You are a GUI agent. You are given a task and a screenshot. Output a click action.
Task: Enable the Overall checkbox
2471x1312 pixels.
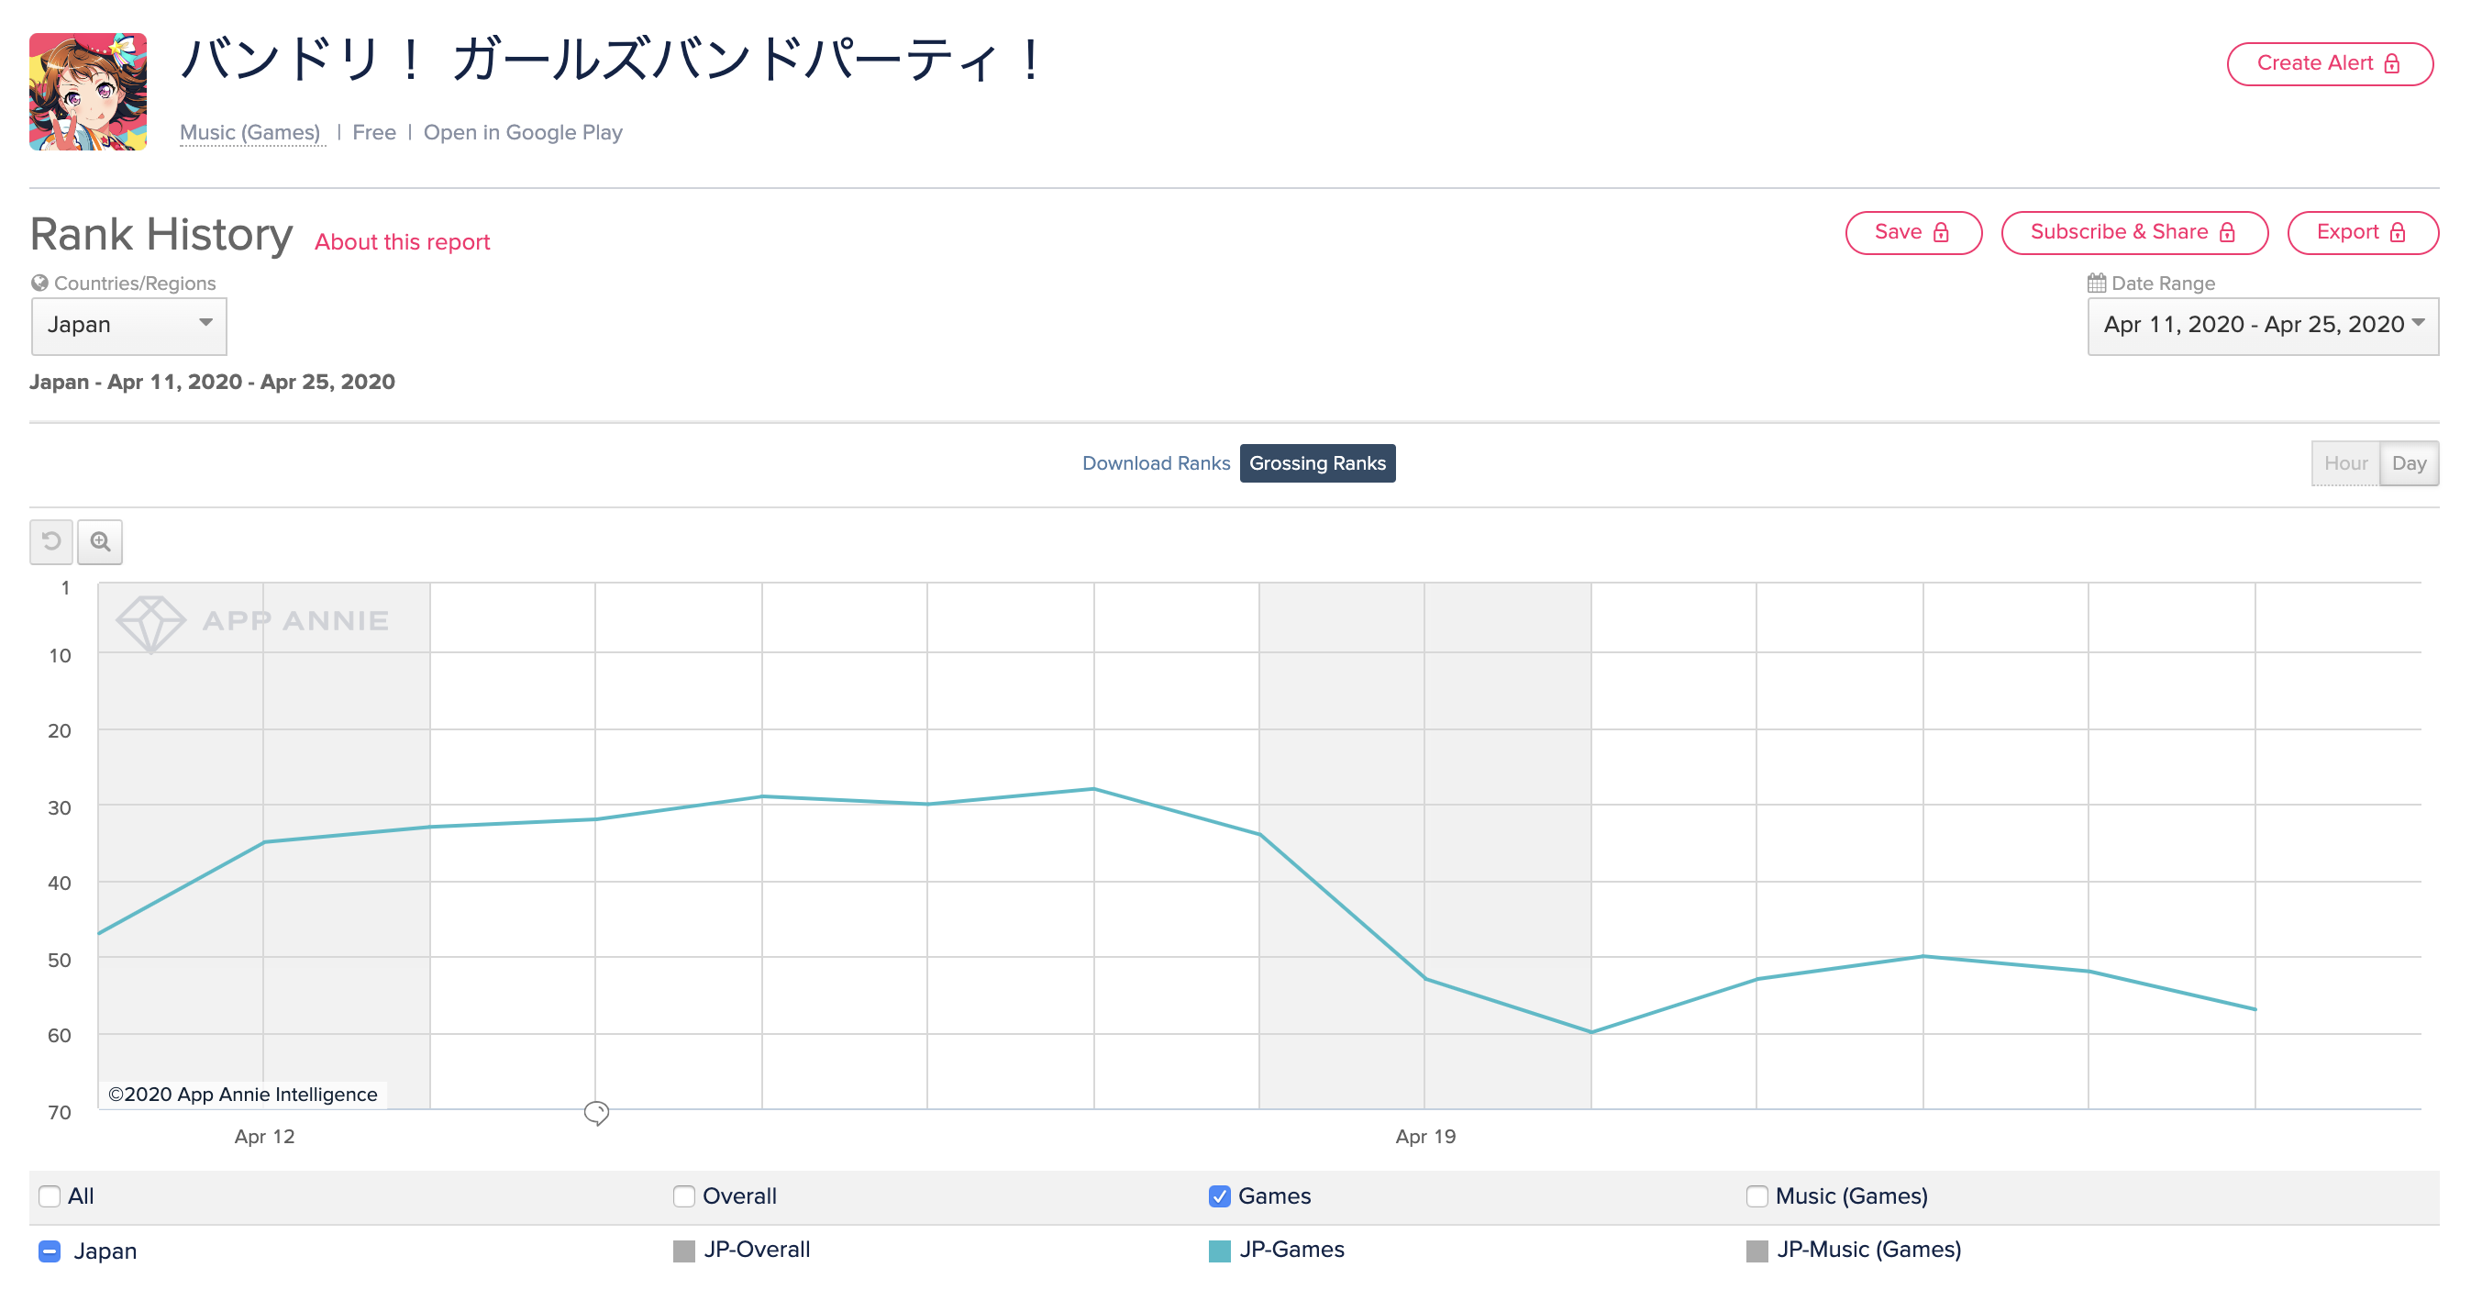point(684,1195)
